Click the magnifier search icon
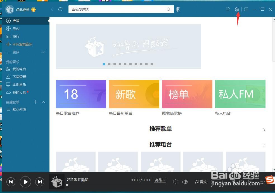The height and width of the screenshot is (193, 275). [x=169, y=9]
